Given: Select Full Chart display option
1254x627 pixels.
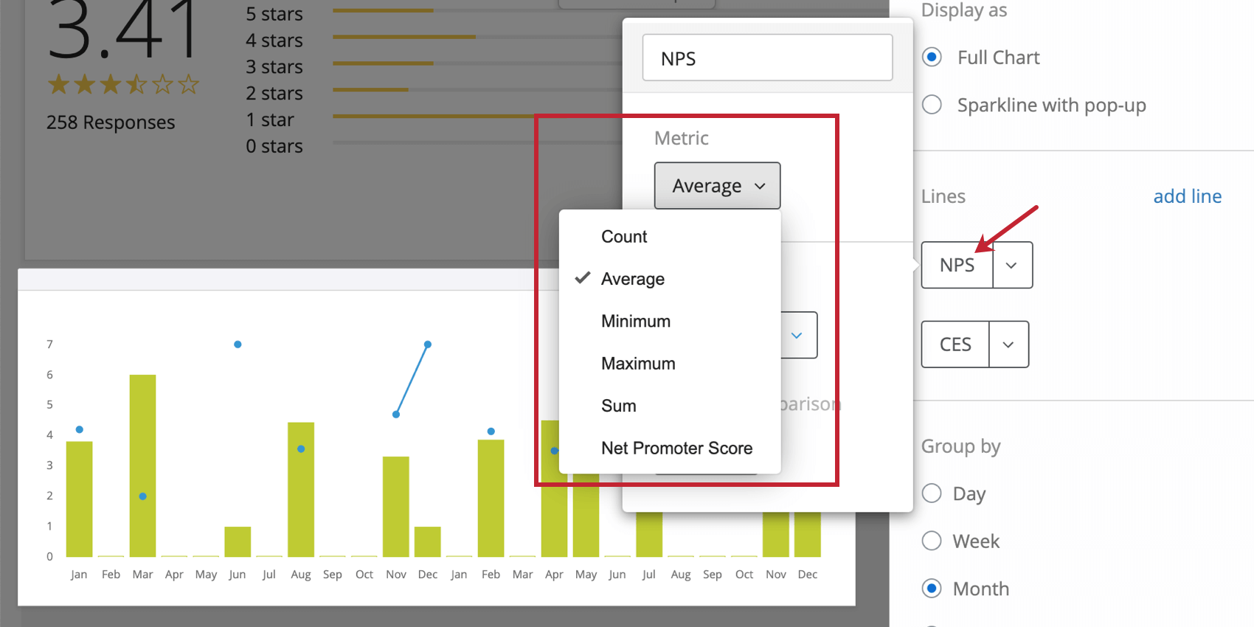Looking at the screenshot, I should pos(932,58).
